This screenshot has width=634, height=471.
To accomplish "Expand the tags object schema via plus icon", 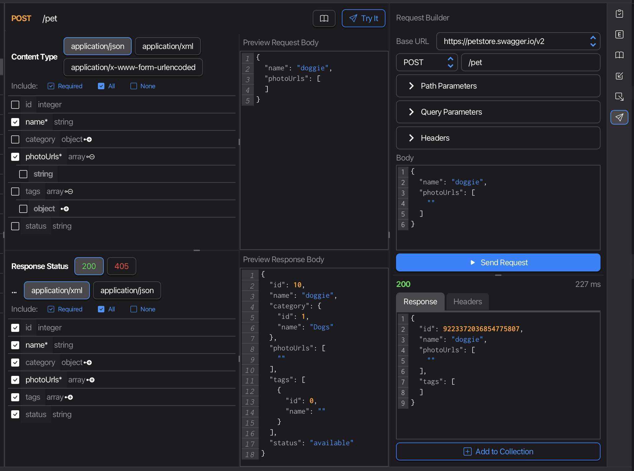I will (x=65, y=209).
